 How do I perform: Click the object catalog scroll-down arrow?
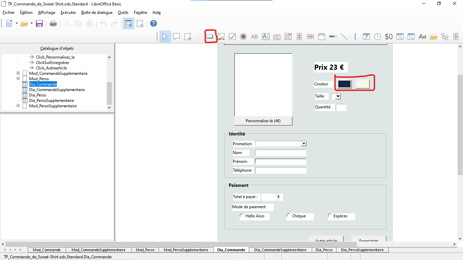pyautogui.click(x=109, y=107)
